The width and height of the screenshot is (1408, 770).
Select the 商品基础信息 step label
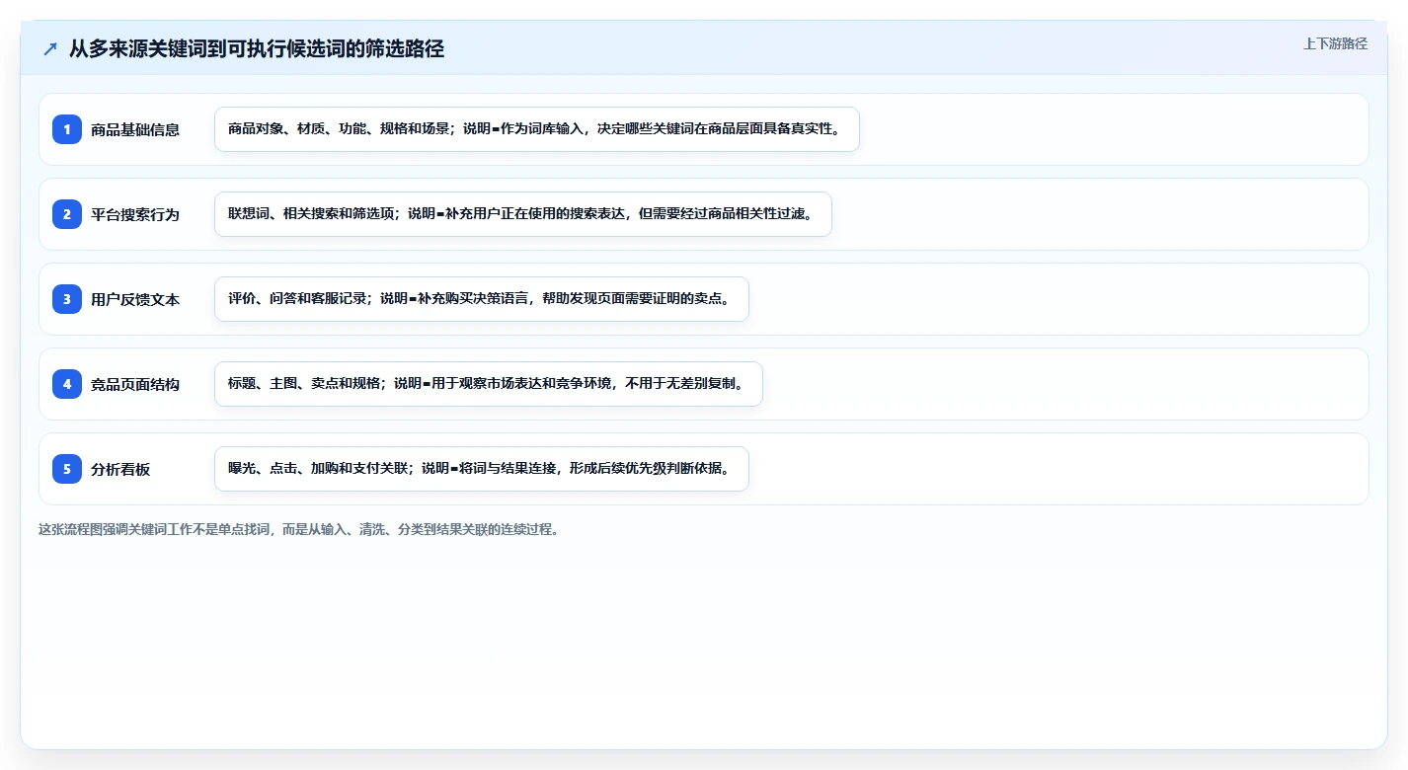(135, 129)
